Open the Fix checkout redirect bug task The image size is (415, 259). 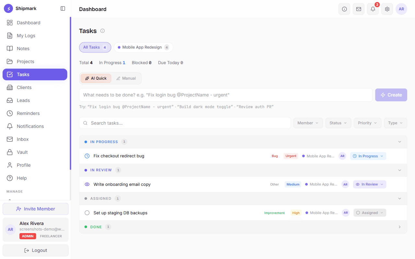[x=119, y=156]
